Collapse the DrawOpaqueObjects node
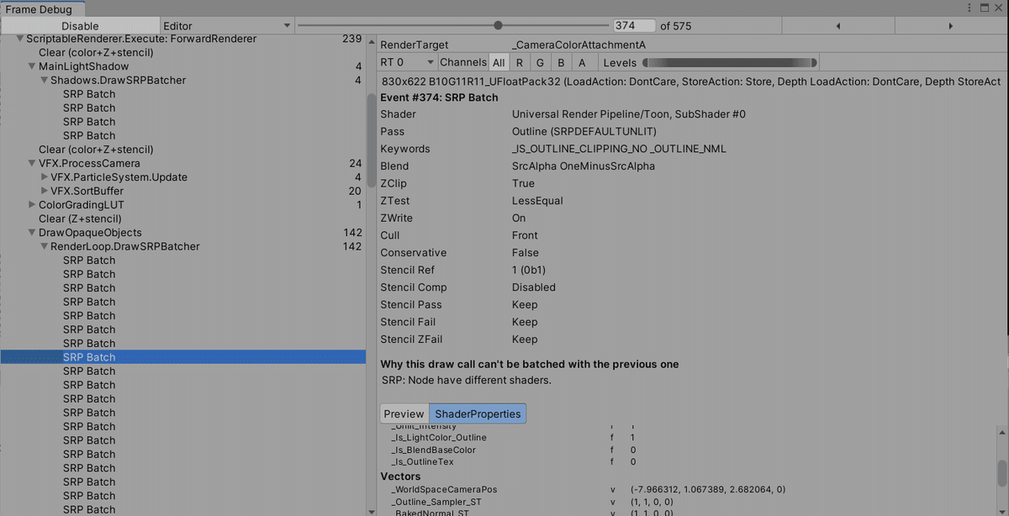This screenshot has width=1009, height=516. (32, 233)
